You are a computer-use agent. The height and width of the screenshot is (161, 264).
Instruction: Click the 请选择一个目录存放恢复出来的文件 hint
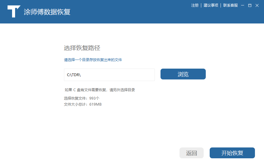point(93,60)
